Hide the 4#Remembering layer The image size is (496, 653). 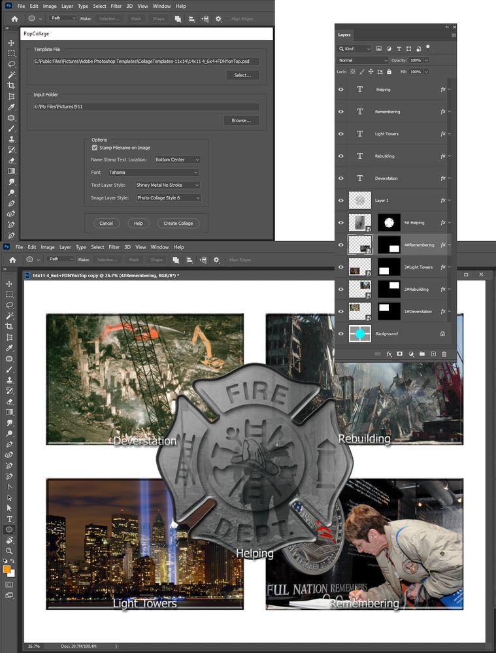point(341,245)
